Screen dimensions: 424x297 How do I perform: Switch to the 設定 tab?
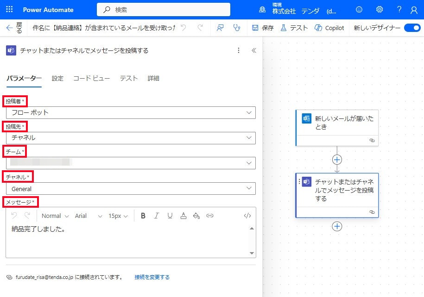point(57,78)
